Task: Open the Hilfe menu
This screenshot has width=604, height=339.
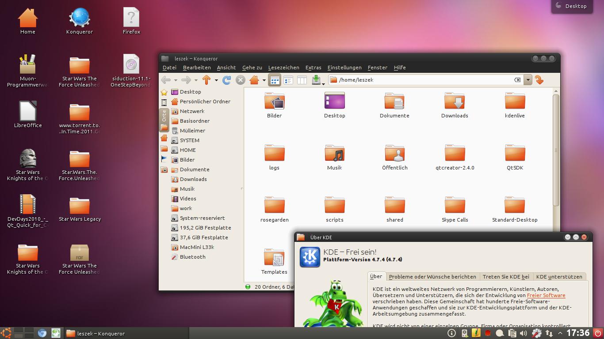Action: (x=400, y=68)
